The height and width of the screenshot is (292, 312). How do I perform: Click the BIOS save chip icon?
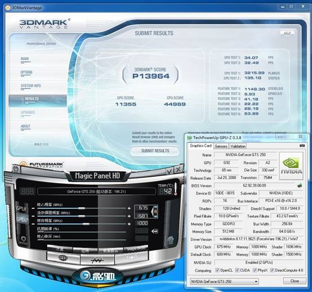300,186
